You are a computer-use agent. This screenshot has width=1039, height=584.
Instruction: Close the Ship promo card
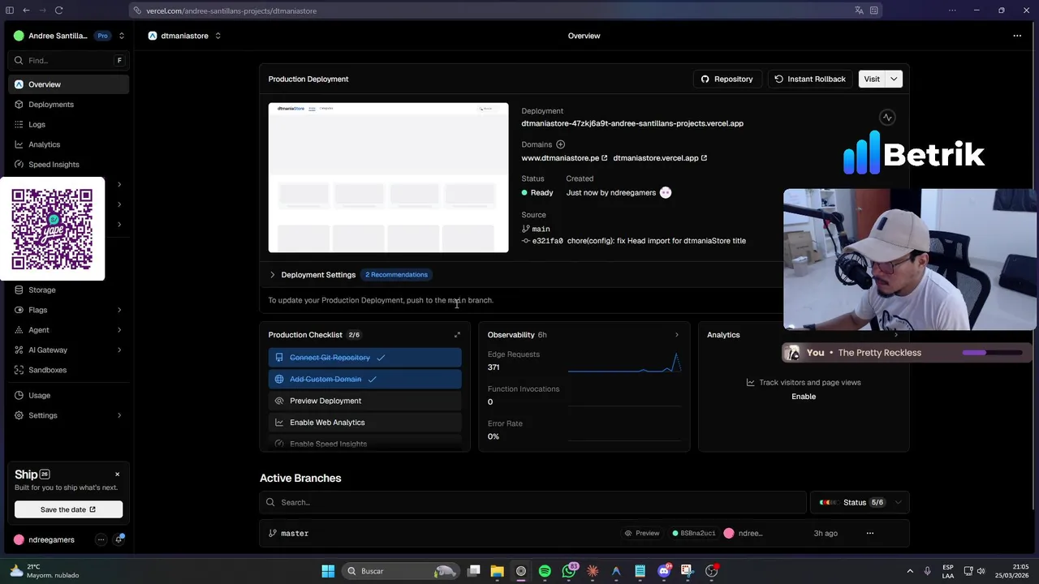(x=117, y=474)
